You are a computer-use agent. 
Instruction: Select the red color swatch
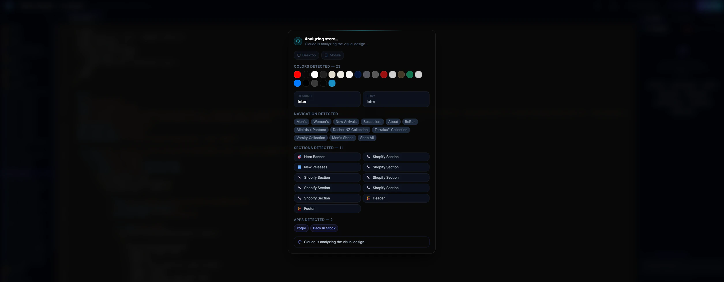297,75
